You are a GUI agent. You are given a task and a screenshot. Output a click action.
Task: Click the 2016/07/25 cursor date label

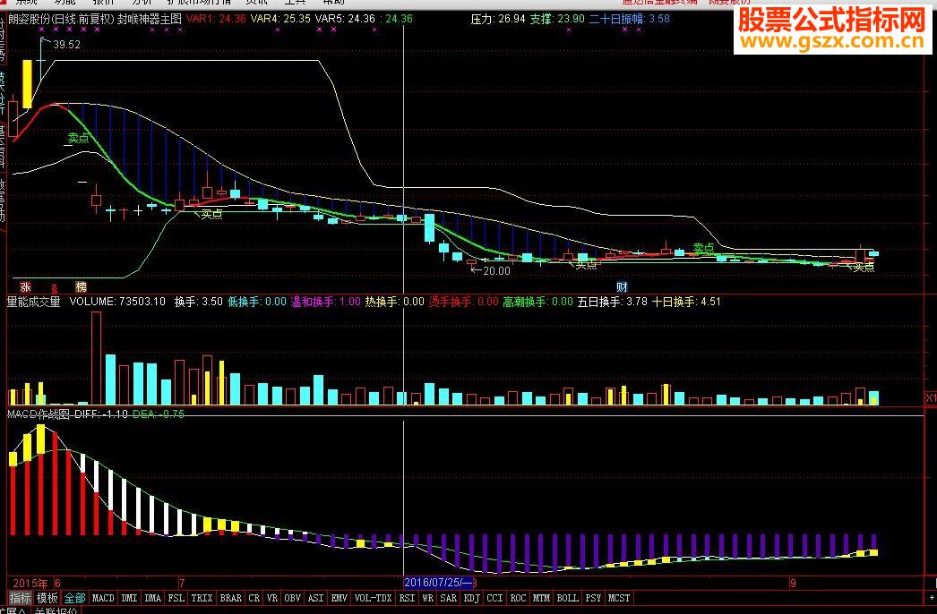(x=437, y=583)
